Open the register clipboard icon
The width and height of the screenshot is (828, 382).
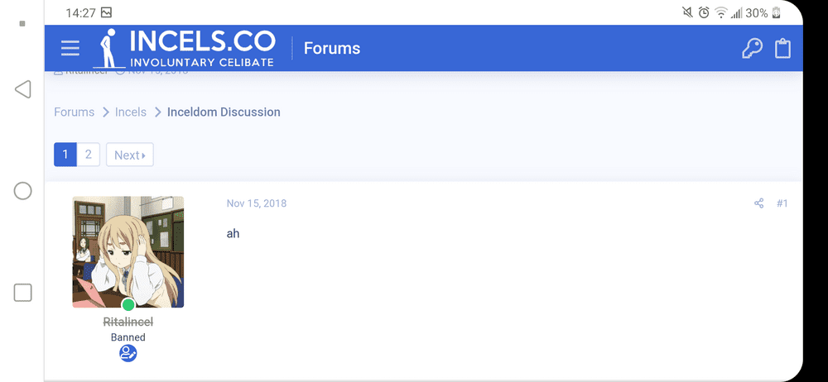[782, 49]
